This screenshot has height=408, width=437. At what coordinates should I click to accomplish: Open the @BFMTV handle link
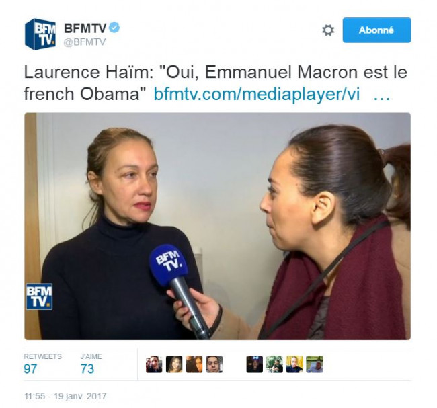pos(85,42)
